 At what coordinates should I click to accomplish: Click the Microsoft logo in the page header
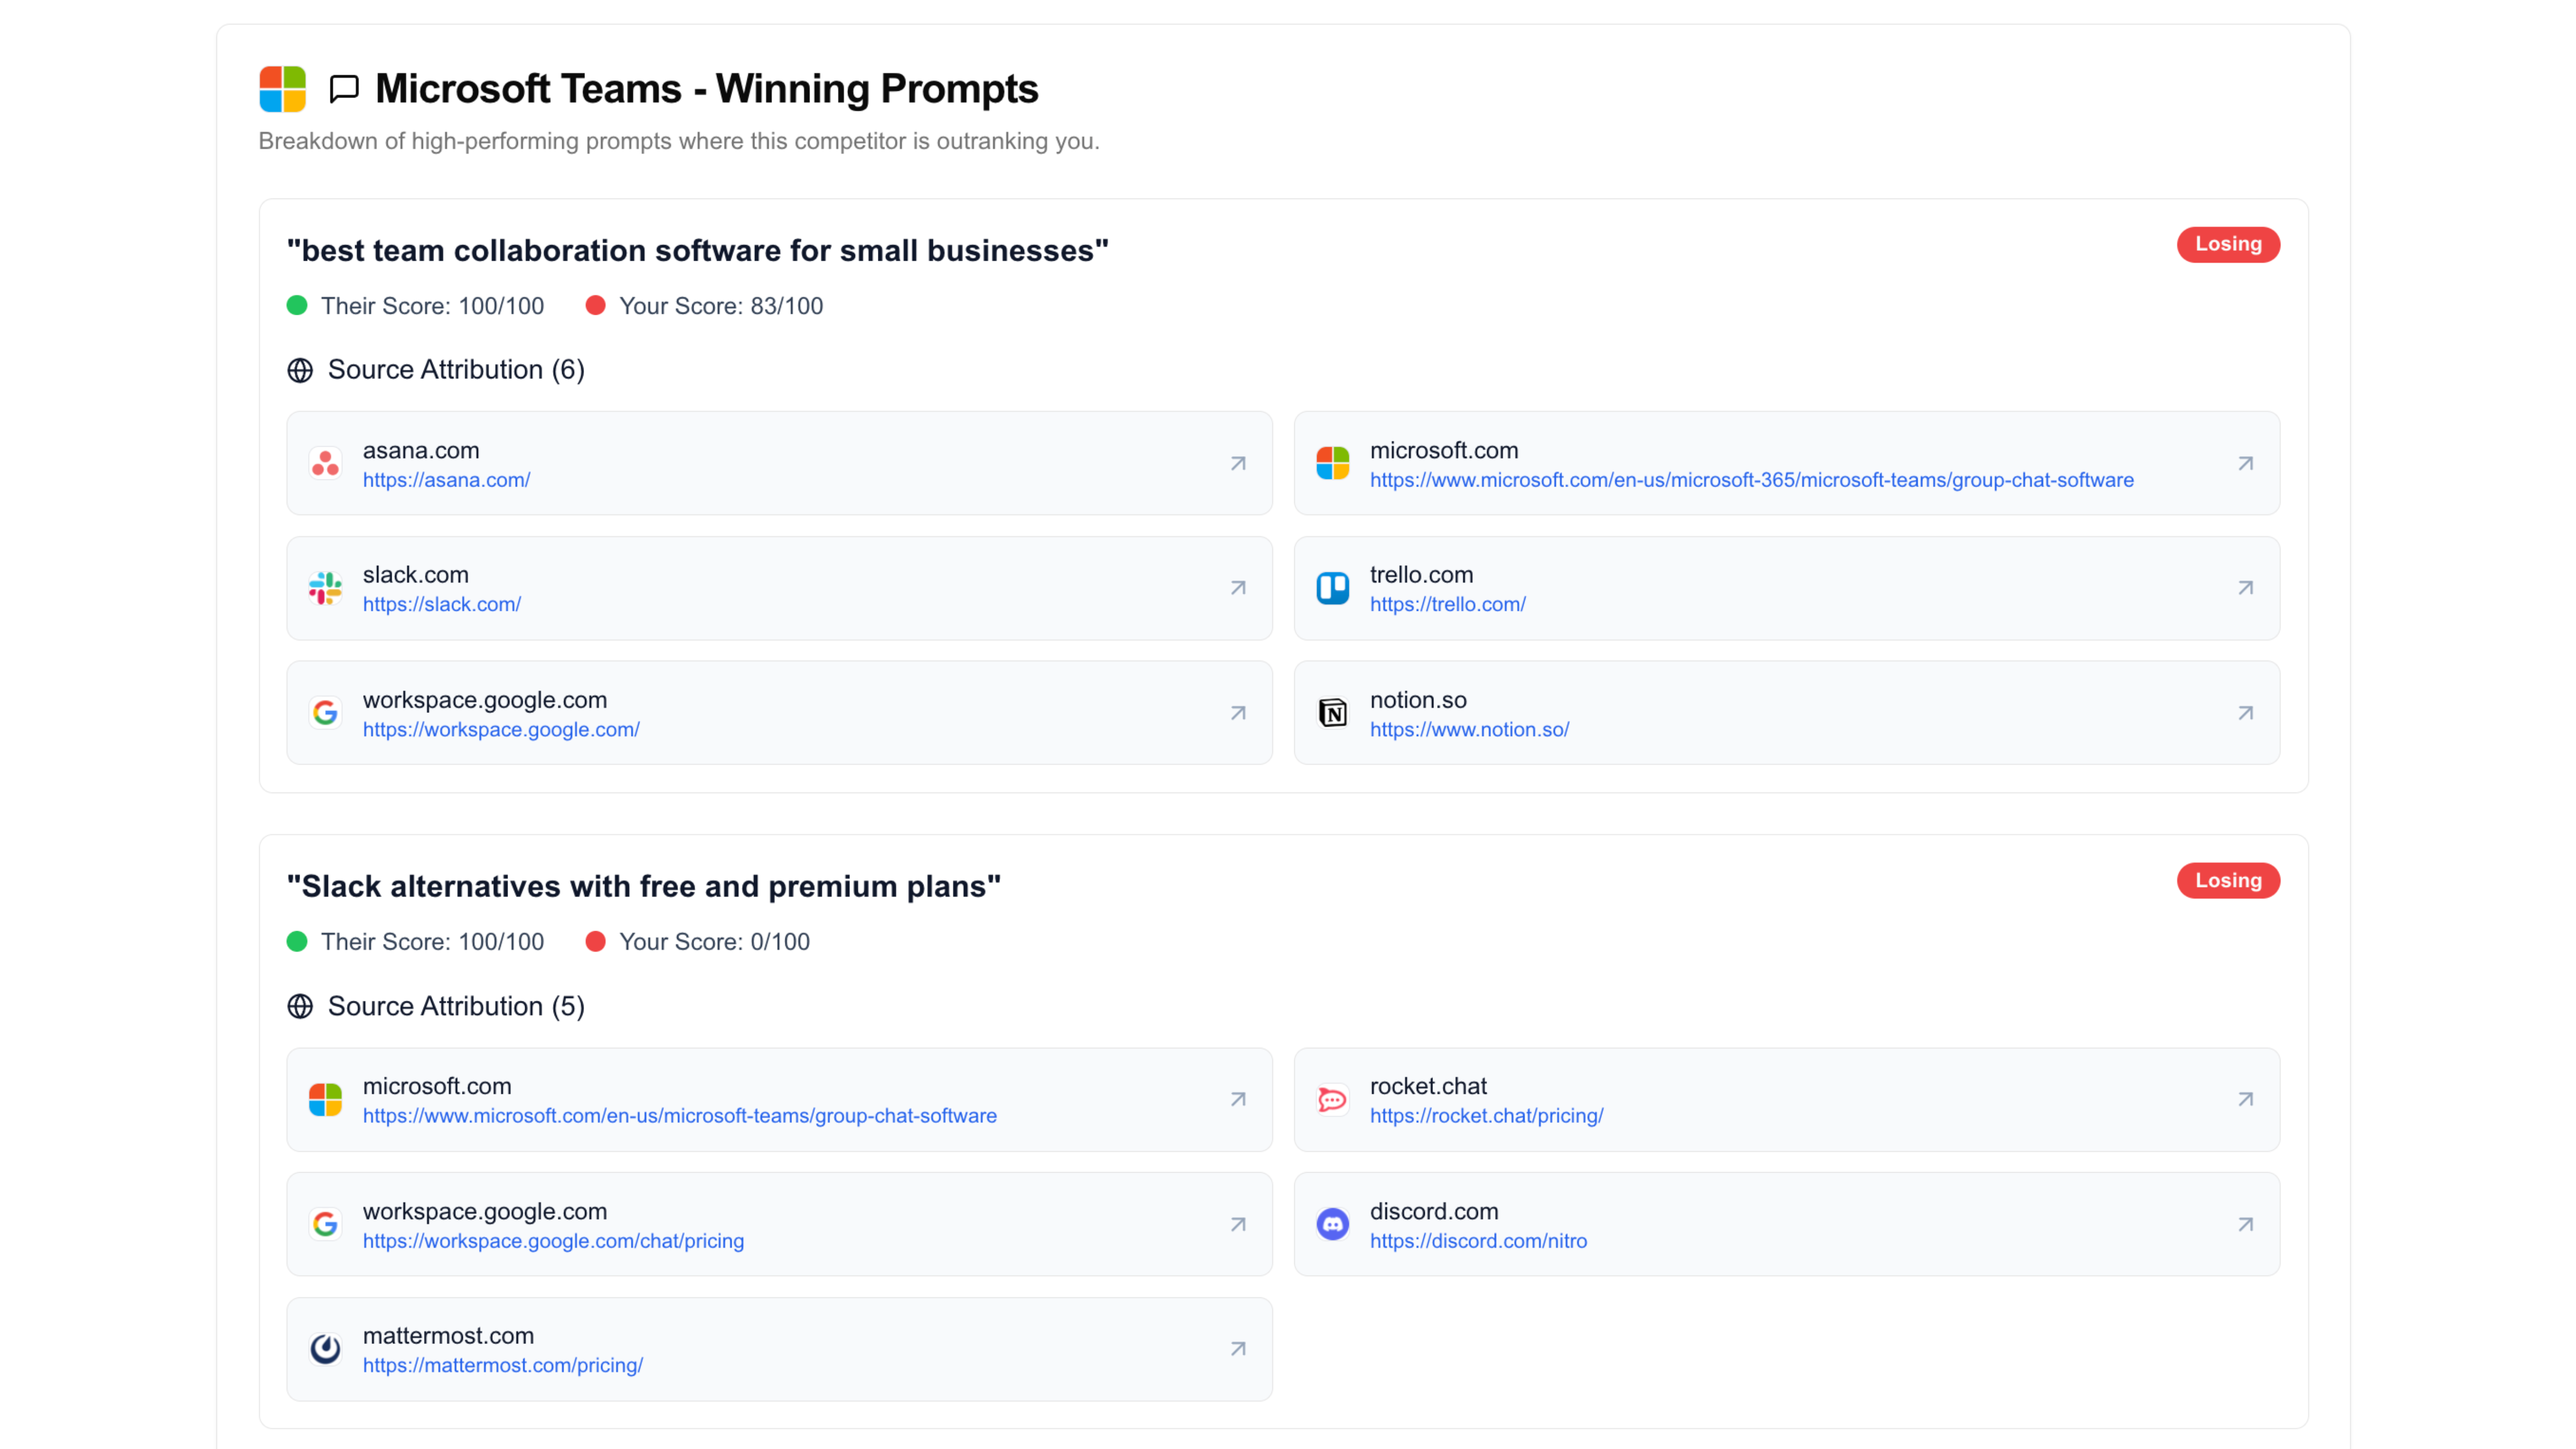[x=282, y=89]
